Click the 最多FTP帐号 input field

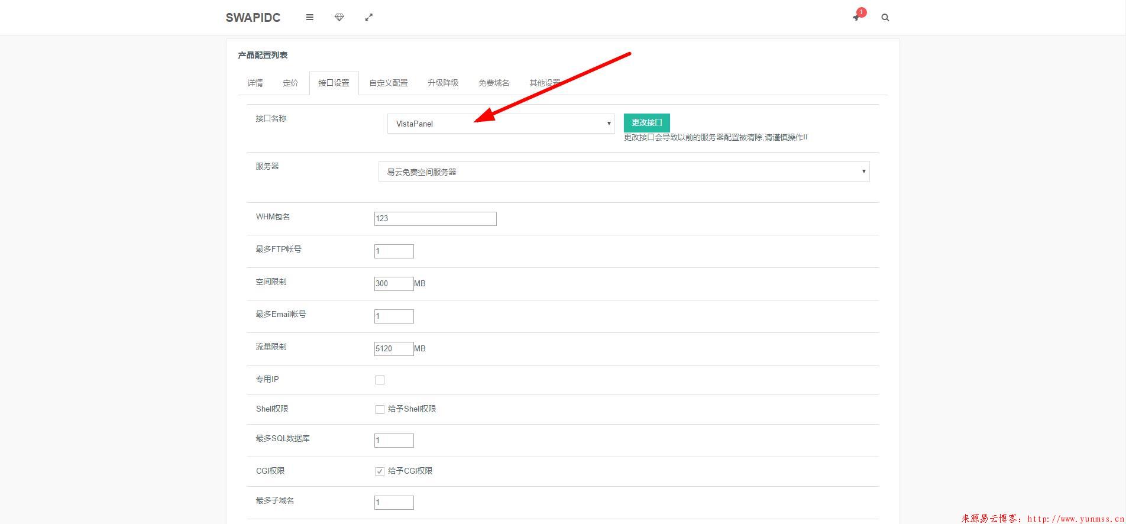394,251
